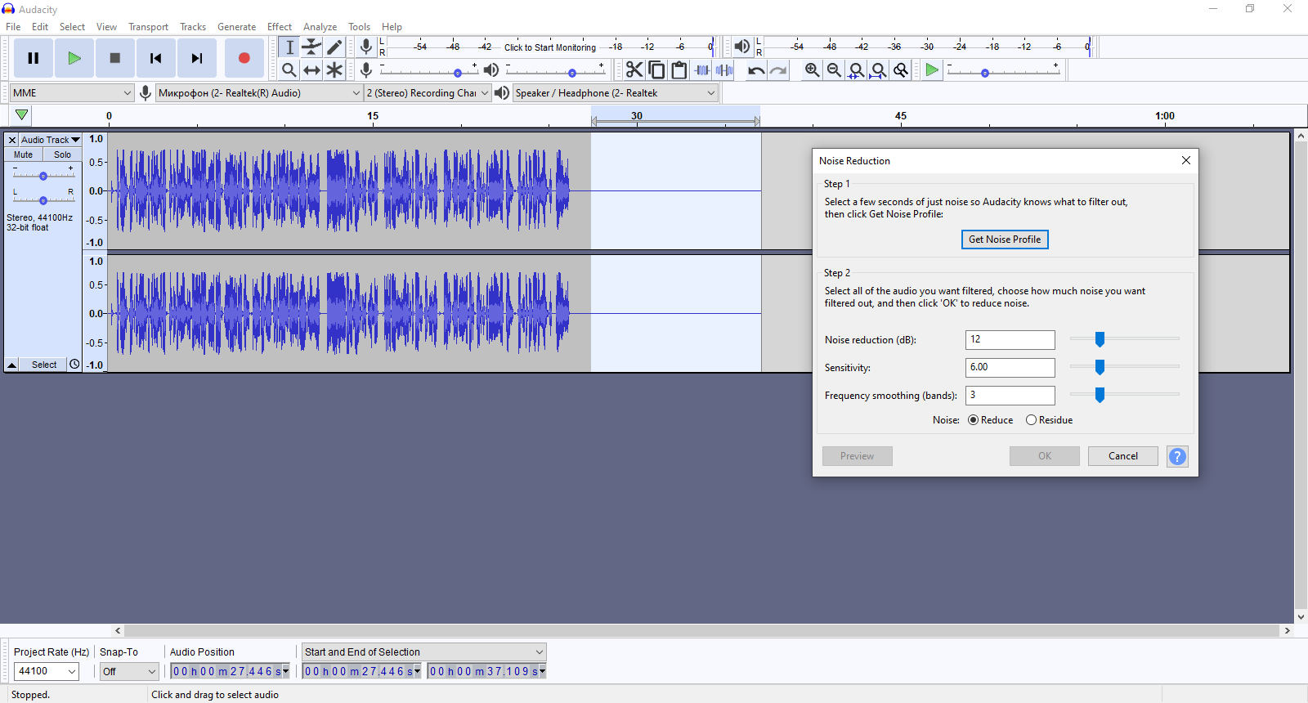The height and width of the screenshot is (703, 1308).
Task: Click the Zoom Toggle icon
Action: coord(901,70)
